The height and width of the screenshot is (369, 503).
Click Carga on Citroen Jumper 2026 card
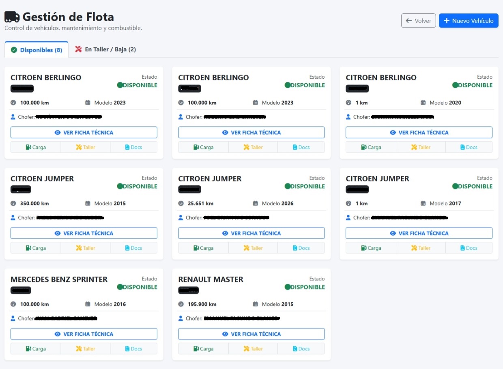pyautogui.click(x=203, y=248)
